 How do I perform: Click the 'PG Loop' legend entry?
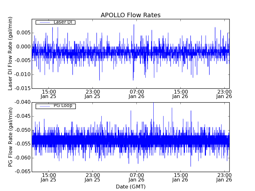click(x=55, y=106)
